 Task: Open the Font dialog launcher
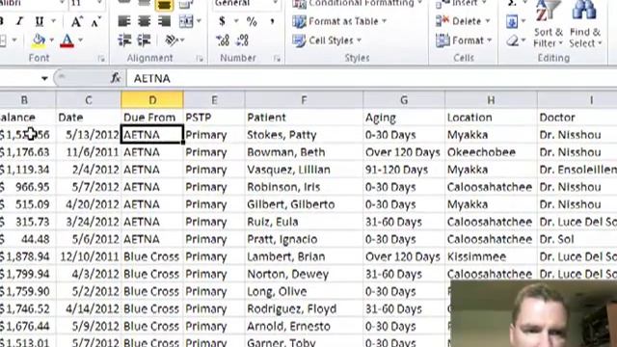pos(101,59)
